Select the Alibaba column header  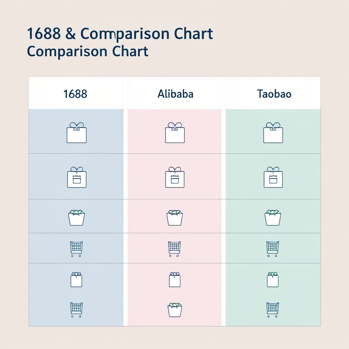click(175, 94)
